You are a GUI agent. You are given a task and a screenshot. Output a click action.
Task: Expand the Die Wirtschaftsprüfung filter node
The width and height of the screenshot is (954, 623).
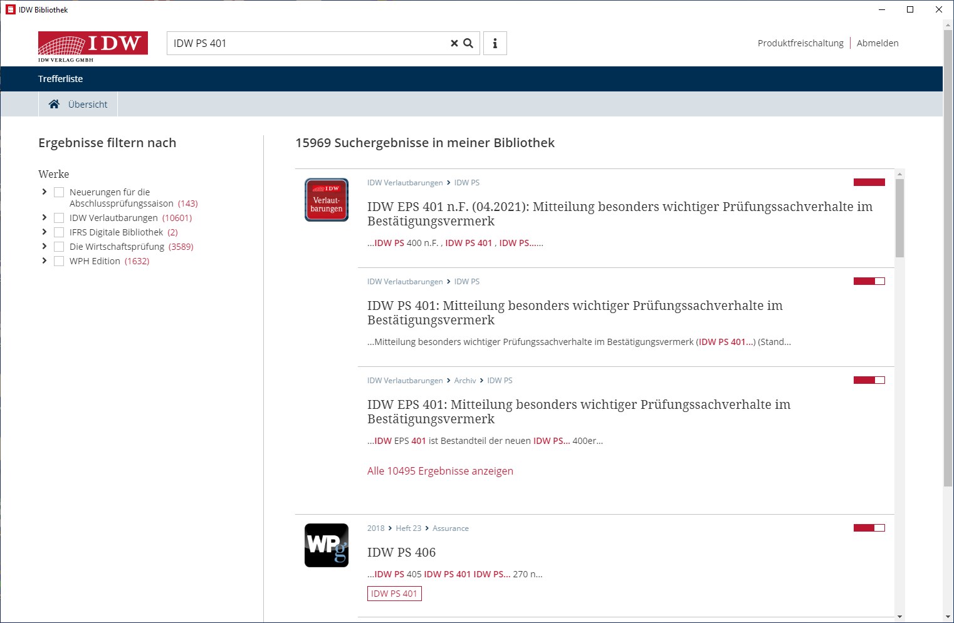point(44,246)
